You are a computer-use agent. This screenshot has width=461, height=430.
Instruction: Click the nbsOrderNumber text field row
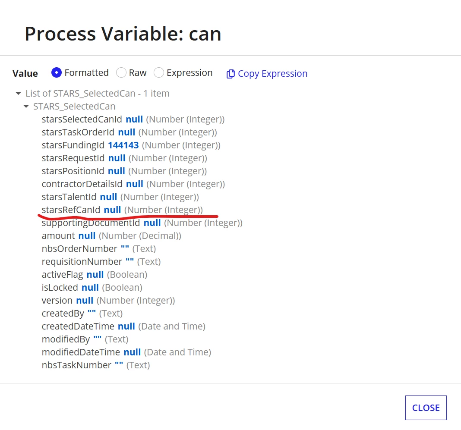(99, 248)
